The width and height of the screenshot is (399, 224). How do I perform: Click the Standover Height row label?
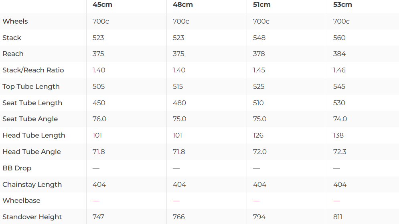pyautogui.click(x=32, y=217)
